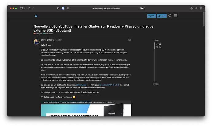
Task: Open the Gladys logo home link
Action: tap(36, 16)
